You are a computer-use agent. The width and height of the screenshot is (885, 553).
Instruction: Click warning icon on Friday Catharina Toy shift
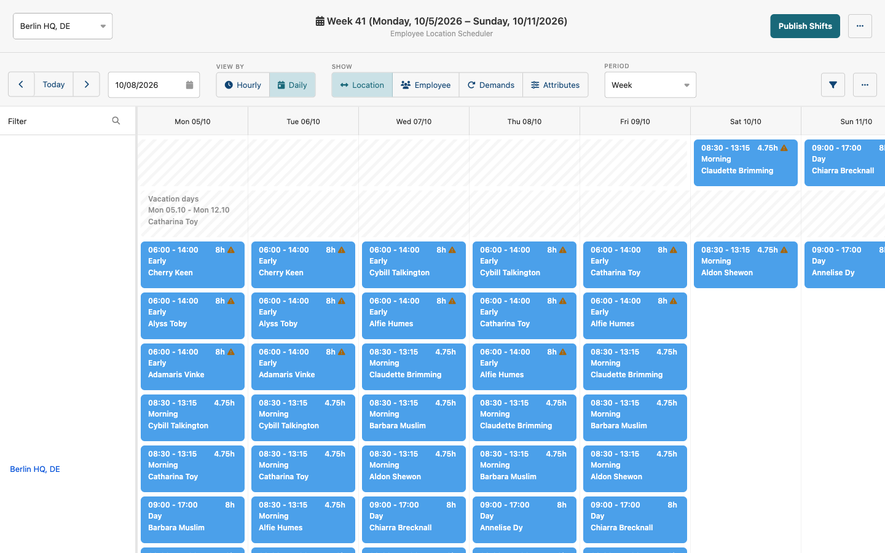(x=674, y=250)
